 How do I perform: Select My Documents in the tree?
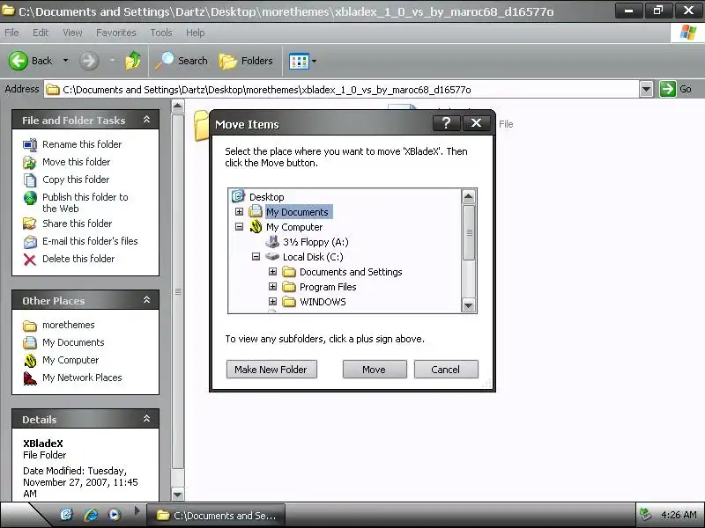click(297, 212)
